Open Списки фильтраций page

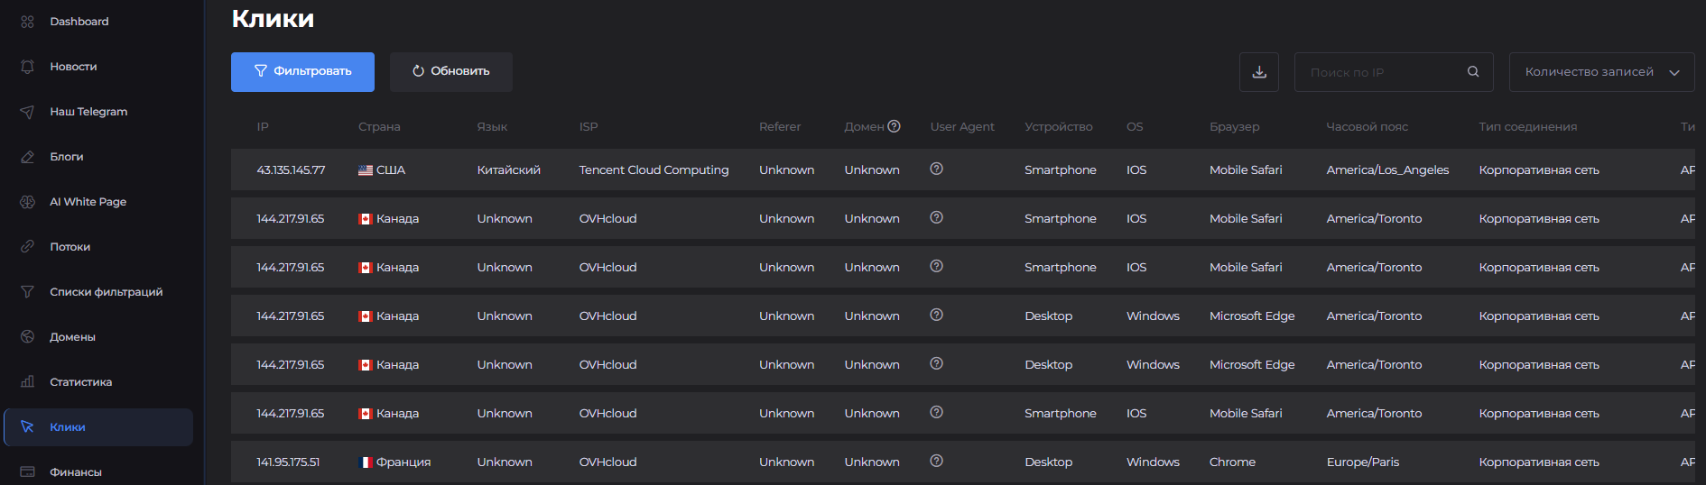click(x=106, y=292)
